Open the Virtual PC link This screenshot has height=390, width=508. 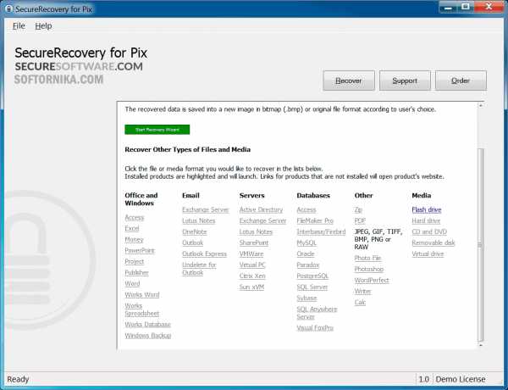pyautogui.click(x=252, y=265)
